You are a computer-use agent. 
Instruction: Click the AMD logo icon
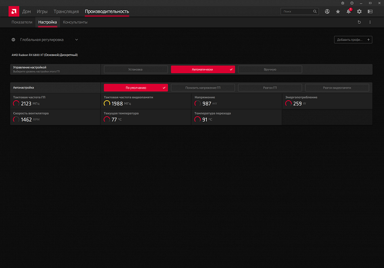pos(14,11)
